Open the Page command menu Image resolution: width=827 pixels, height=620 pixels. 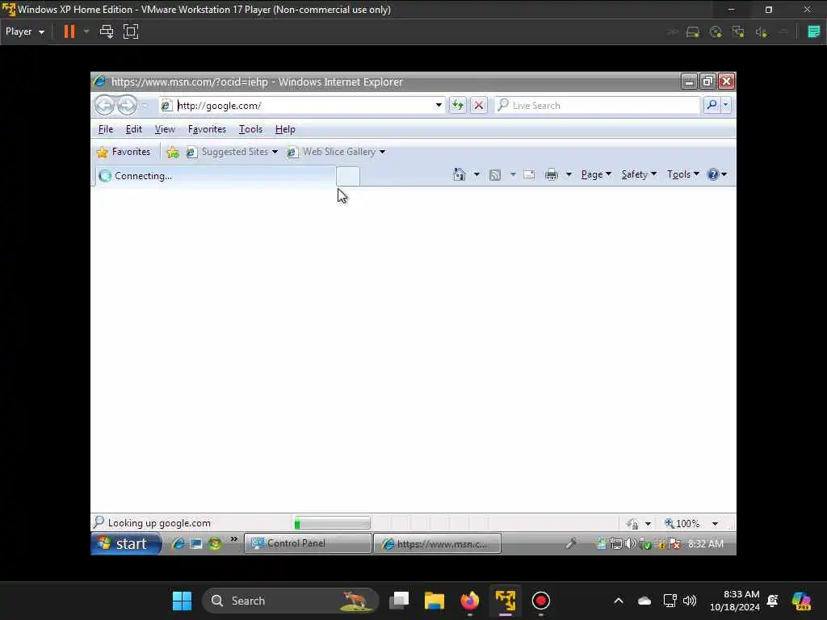(596, 174)
